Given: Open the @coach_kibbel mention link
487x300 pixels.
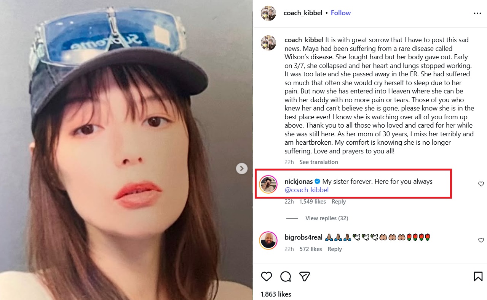Looking at the screenshot, I should [x=307, y=190].
